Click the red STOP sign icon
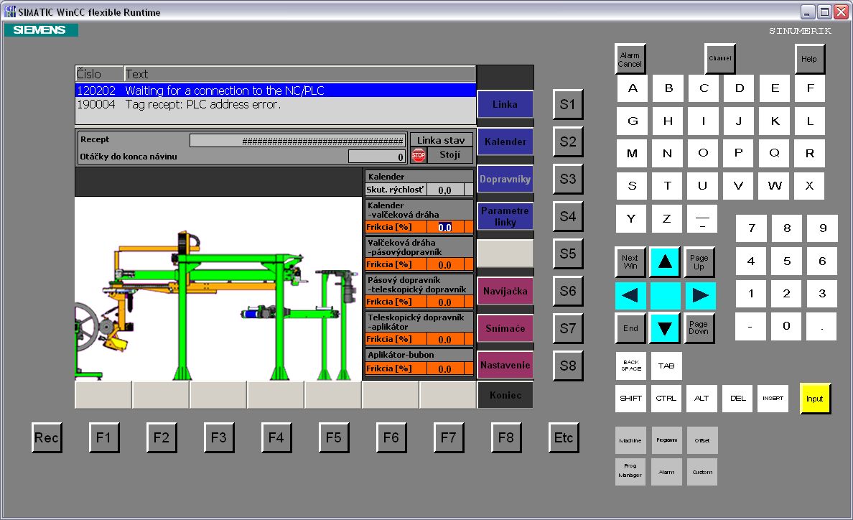The height and width of the screenshot is (520, 853). (419, 156)
